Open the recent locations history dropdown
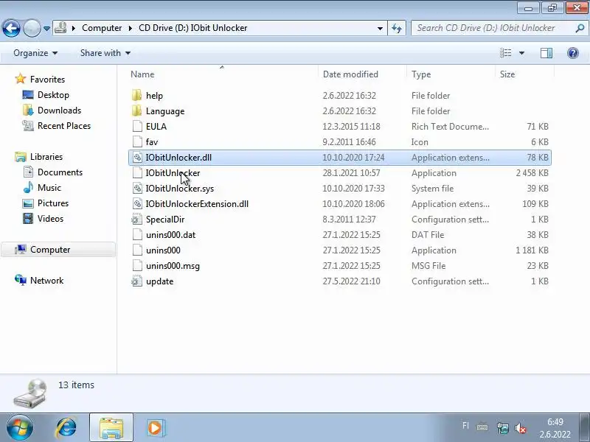The height and width of the screenshot is (442, 590). [x=46, y=29]
